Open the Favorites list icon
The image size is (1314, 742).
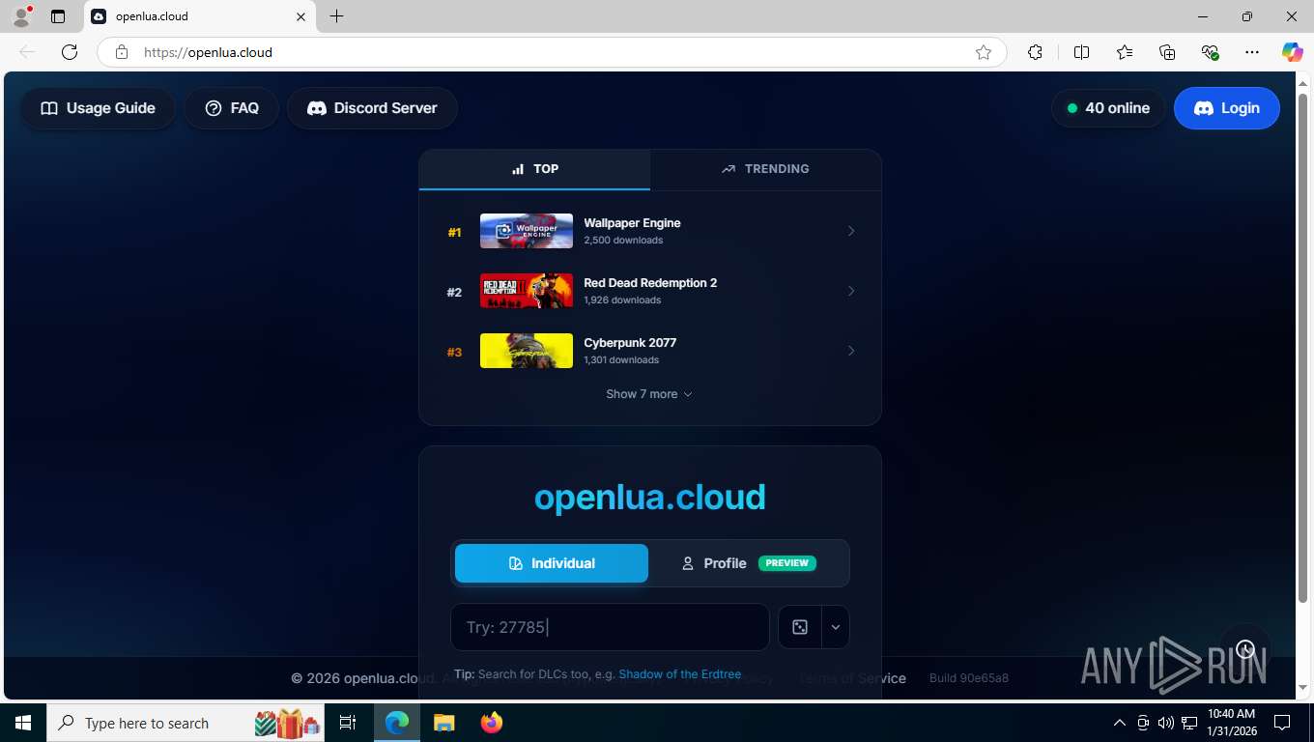(1125, 52)
